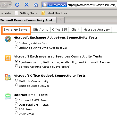117x123 pixels.
Task: Select Service Account Access (Developers) option
Action: [16, 66]
